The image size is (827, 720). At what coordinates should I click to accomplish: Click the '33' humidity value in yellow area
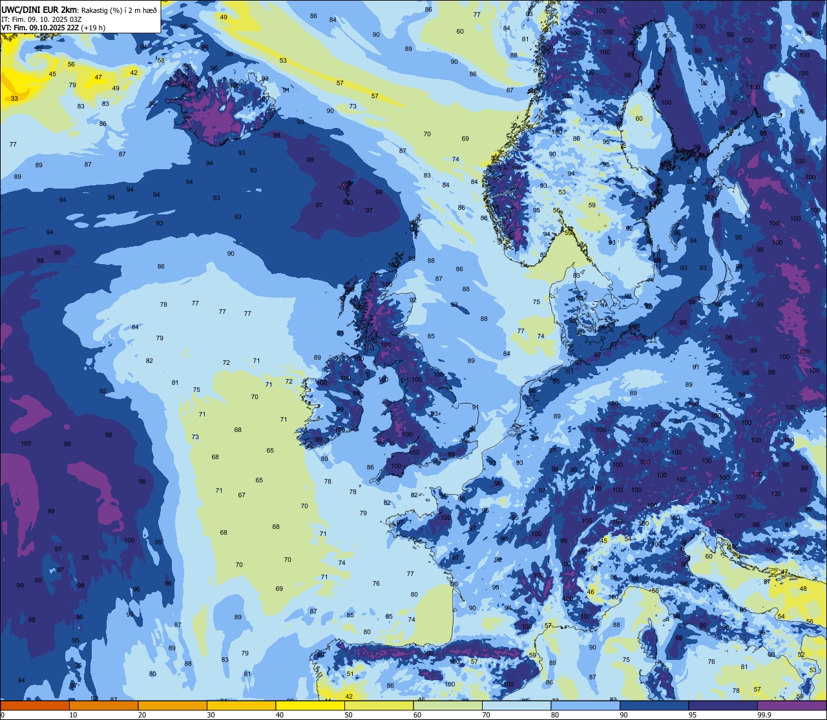(14, 99)
